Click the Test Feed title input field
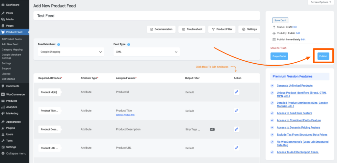Image resolution: width=337 pixels, height=163 pixels. [146, 16]
